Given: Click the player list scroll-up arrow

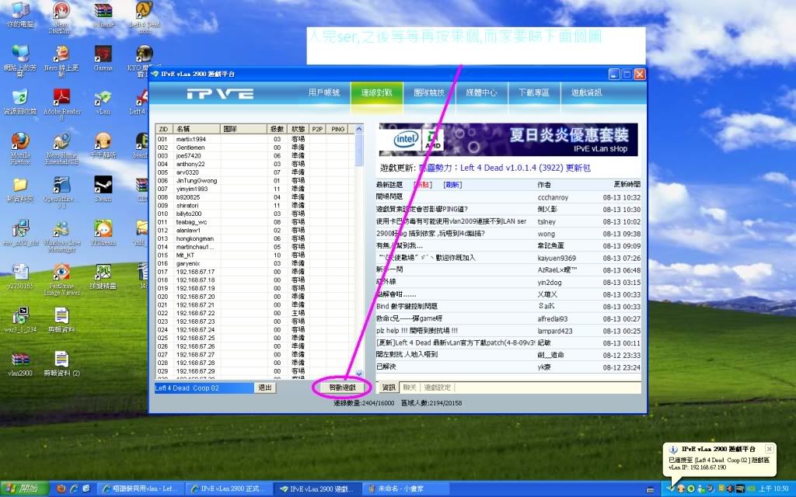Looking at the screenshot, I should click(x=359, y=129).
